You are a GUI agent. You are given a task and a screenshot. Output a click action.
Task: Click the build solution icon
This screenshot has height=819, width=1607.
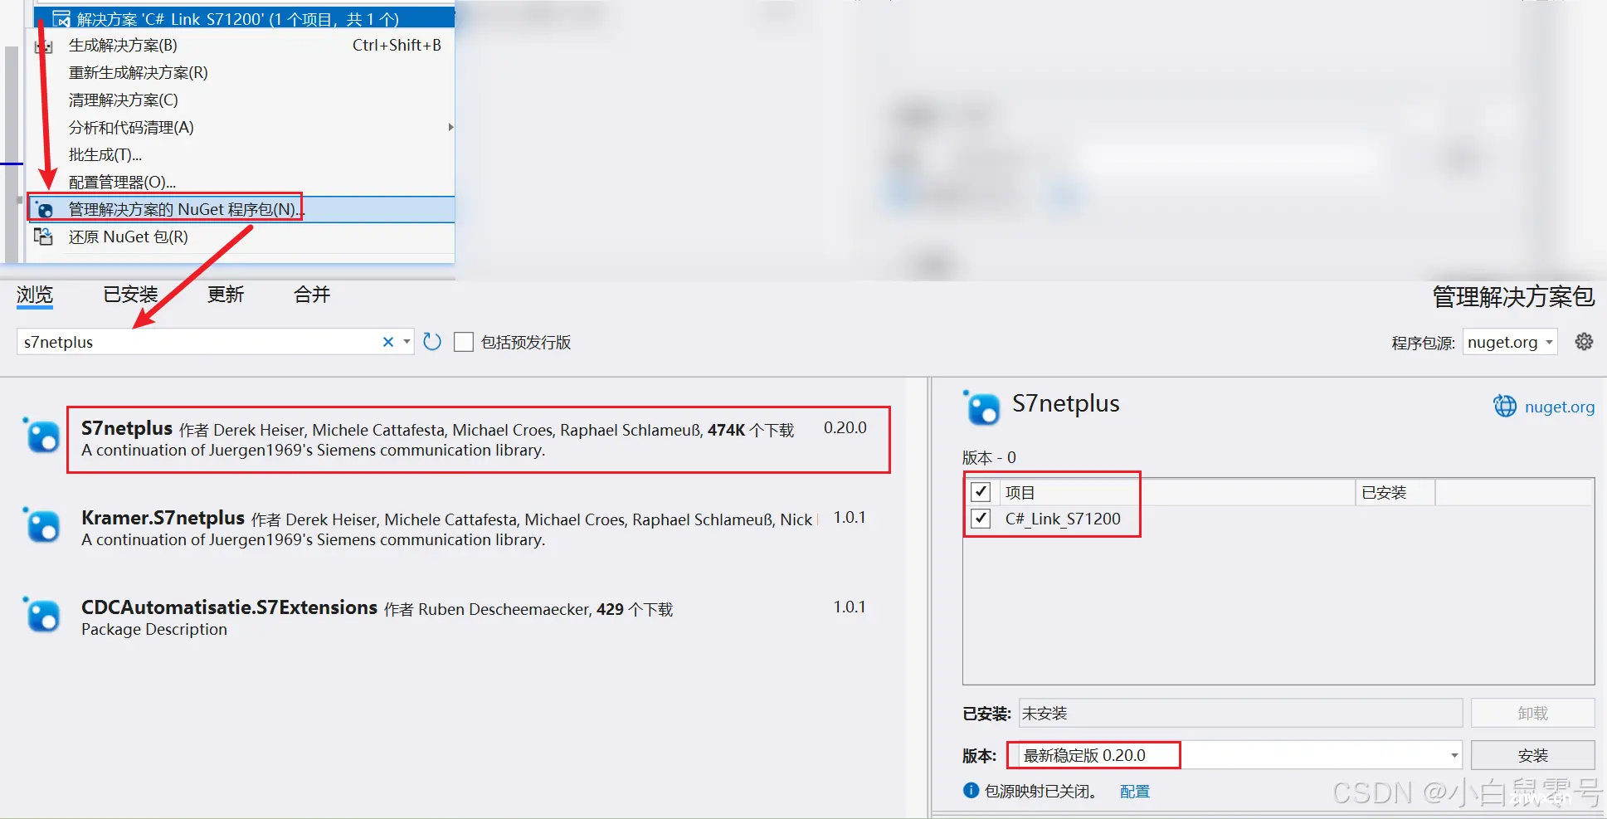[44, 46]
